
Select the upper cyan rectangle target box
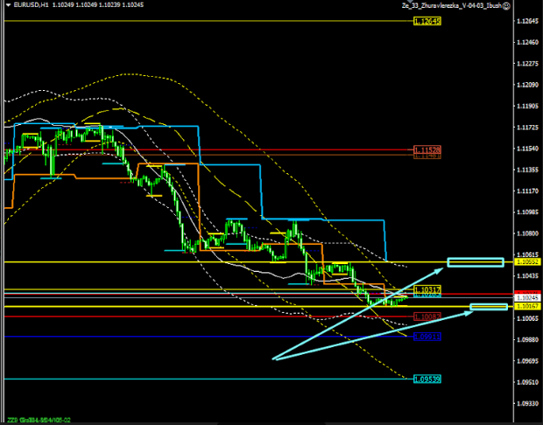click(x=476, y=262)
